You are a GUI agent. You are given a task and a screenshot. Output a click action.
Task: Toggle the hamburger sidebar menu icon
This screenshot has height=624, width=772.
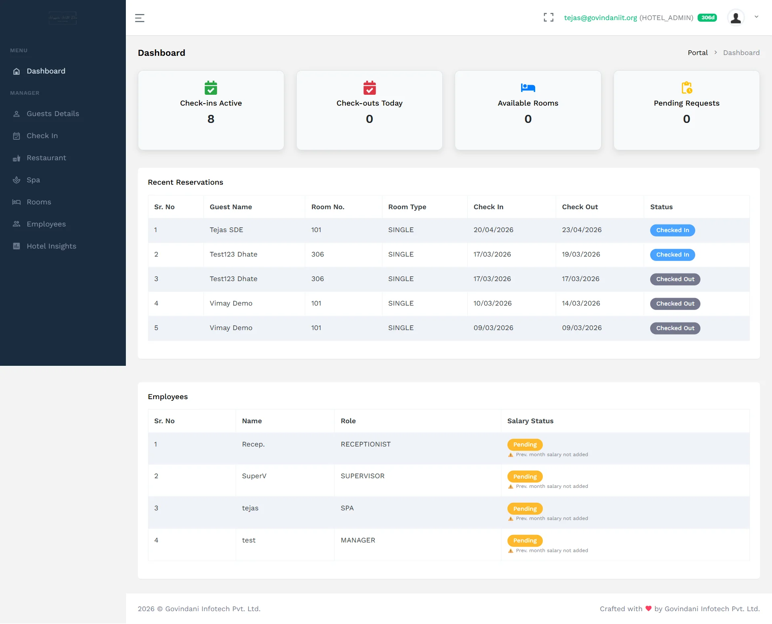[140, 18]
